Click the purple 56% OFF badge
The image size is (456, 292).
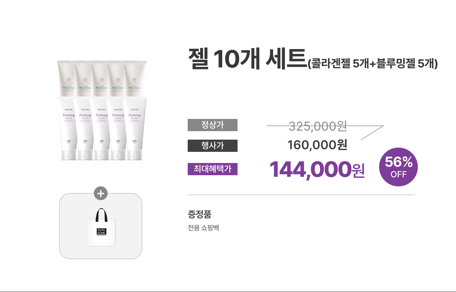point(398,167)
